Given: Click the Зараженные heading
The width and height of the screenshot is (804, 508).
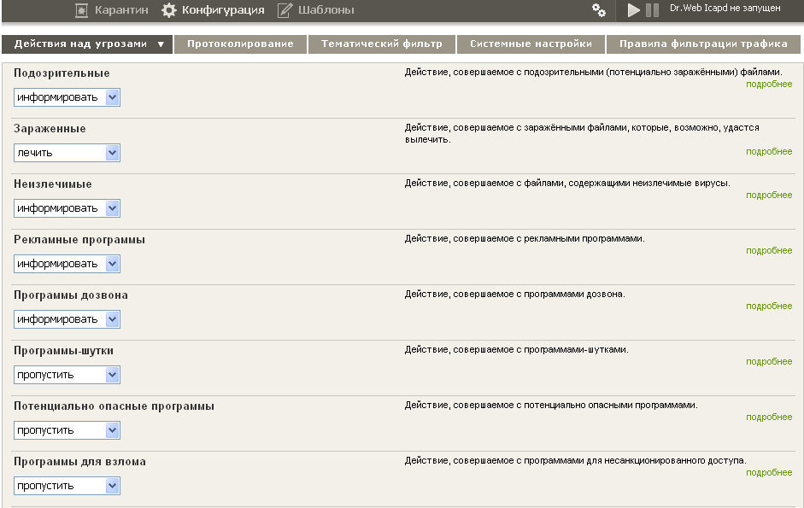Looking at the screenshot, I should coord(50,129).
